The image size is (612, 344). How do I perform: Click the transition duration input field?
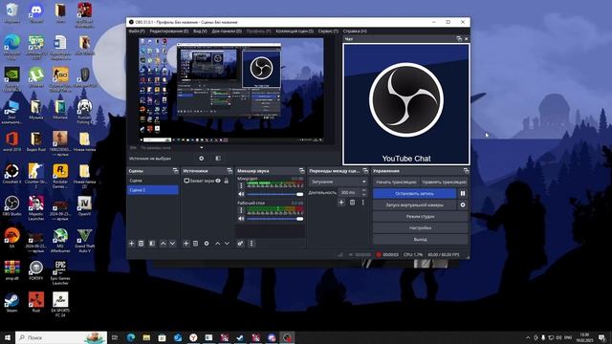[x=349, y=192]
